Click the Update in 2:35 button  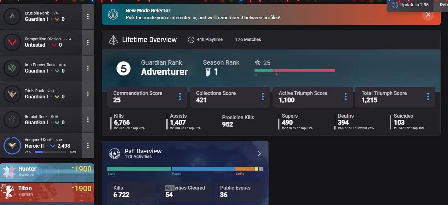pos(410,5)
